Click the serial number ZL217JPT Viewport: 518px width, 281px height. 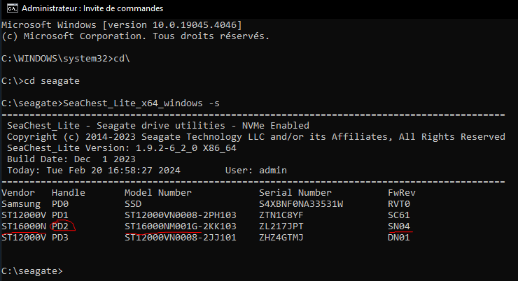tap(281, 226)
